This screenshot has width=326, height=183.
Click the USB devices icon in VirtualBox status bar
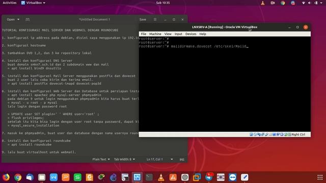tap(266, 134)
